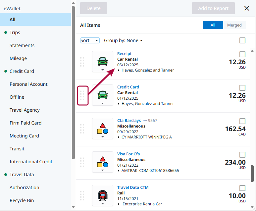256x211 pixels.
Task: Close the eWallet panel with X
Action: coord(247,8)
